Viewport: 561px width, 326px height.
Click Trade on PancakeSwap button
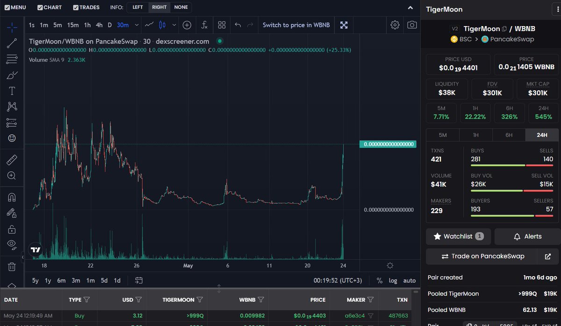(483, 256)
